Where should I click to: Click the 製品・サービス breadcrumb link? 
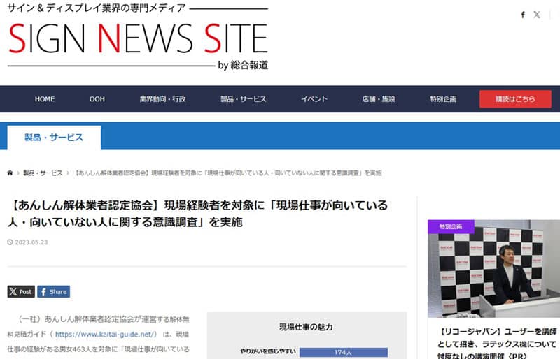tap(43, 173)
